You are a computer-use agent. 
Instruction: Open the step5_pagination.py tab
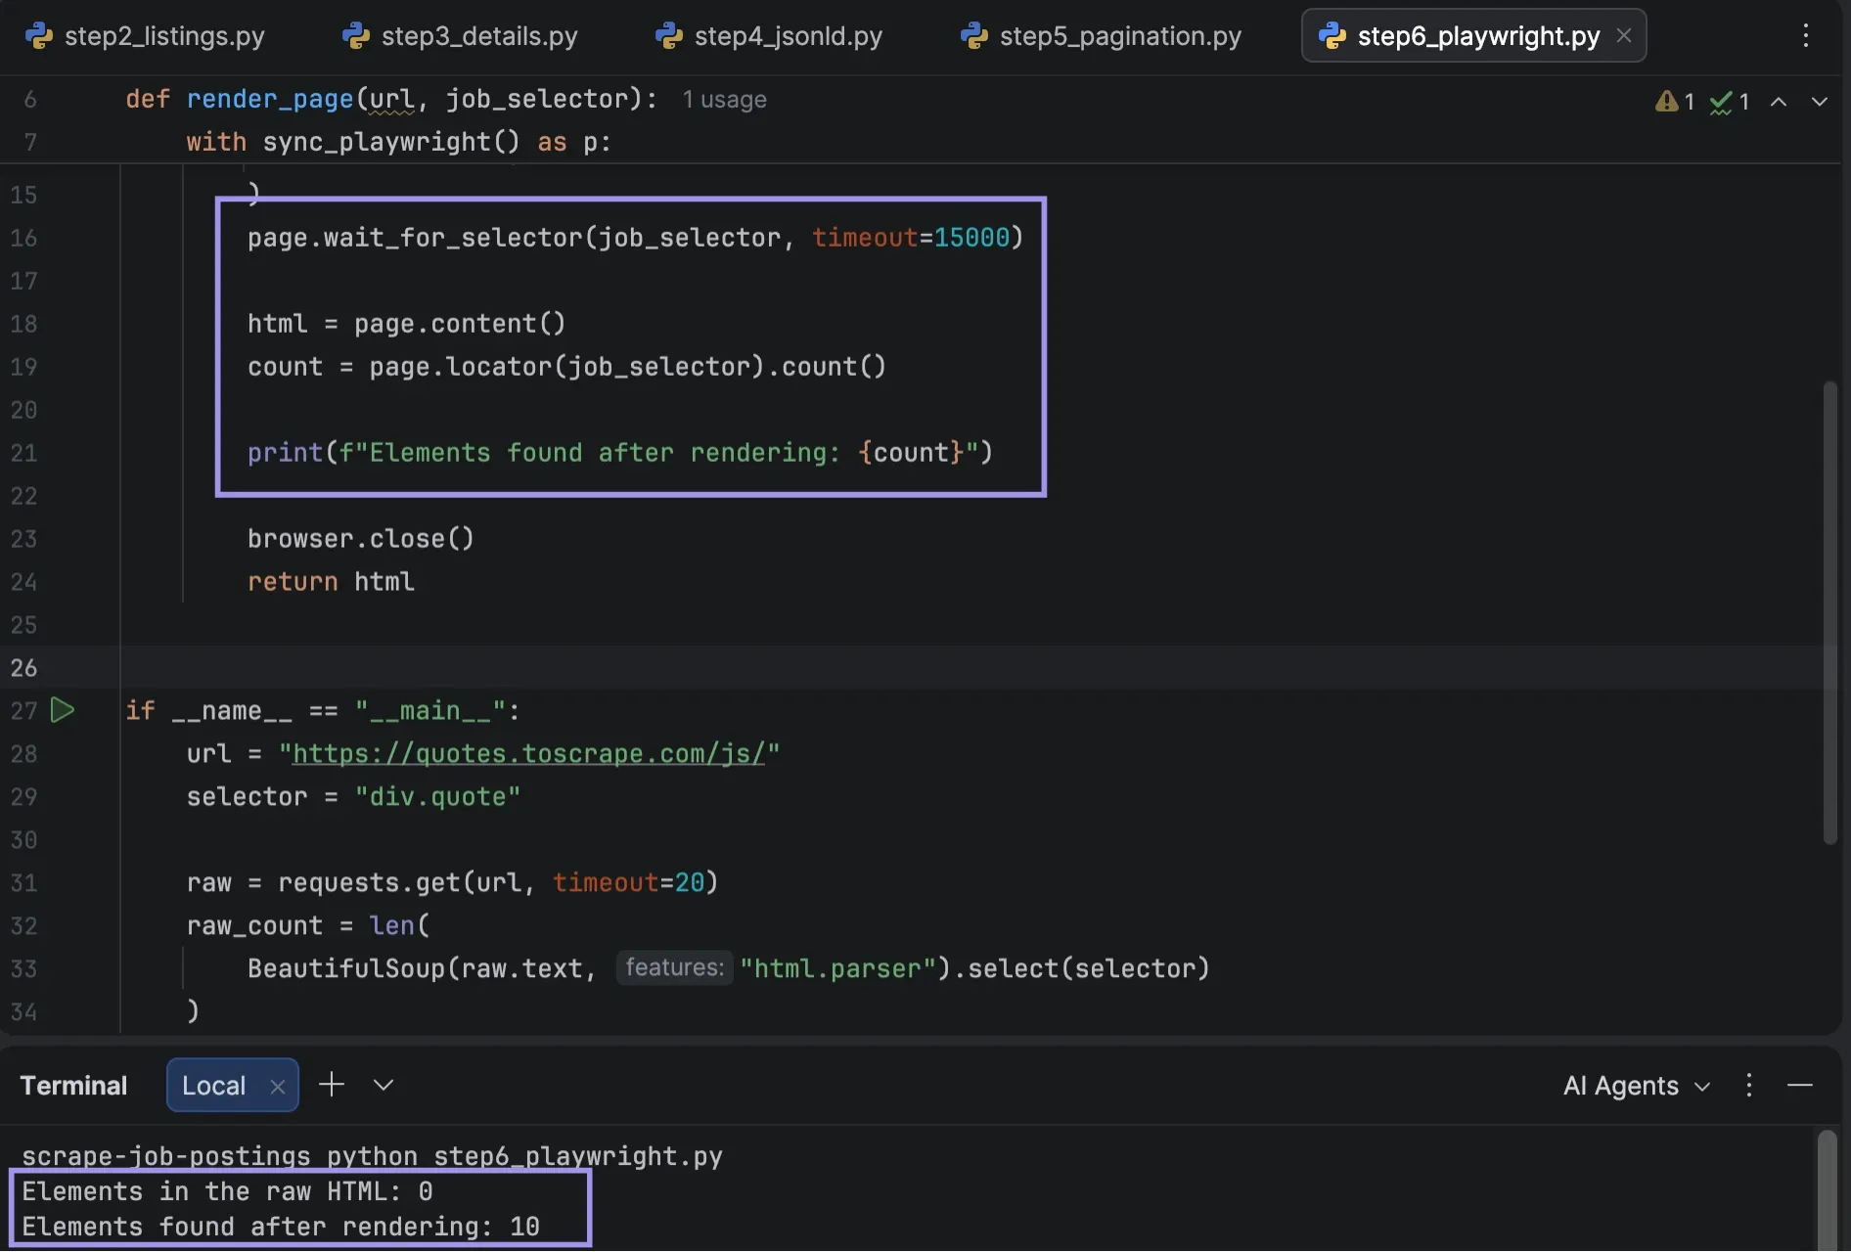pos(1102,36)
